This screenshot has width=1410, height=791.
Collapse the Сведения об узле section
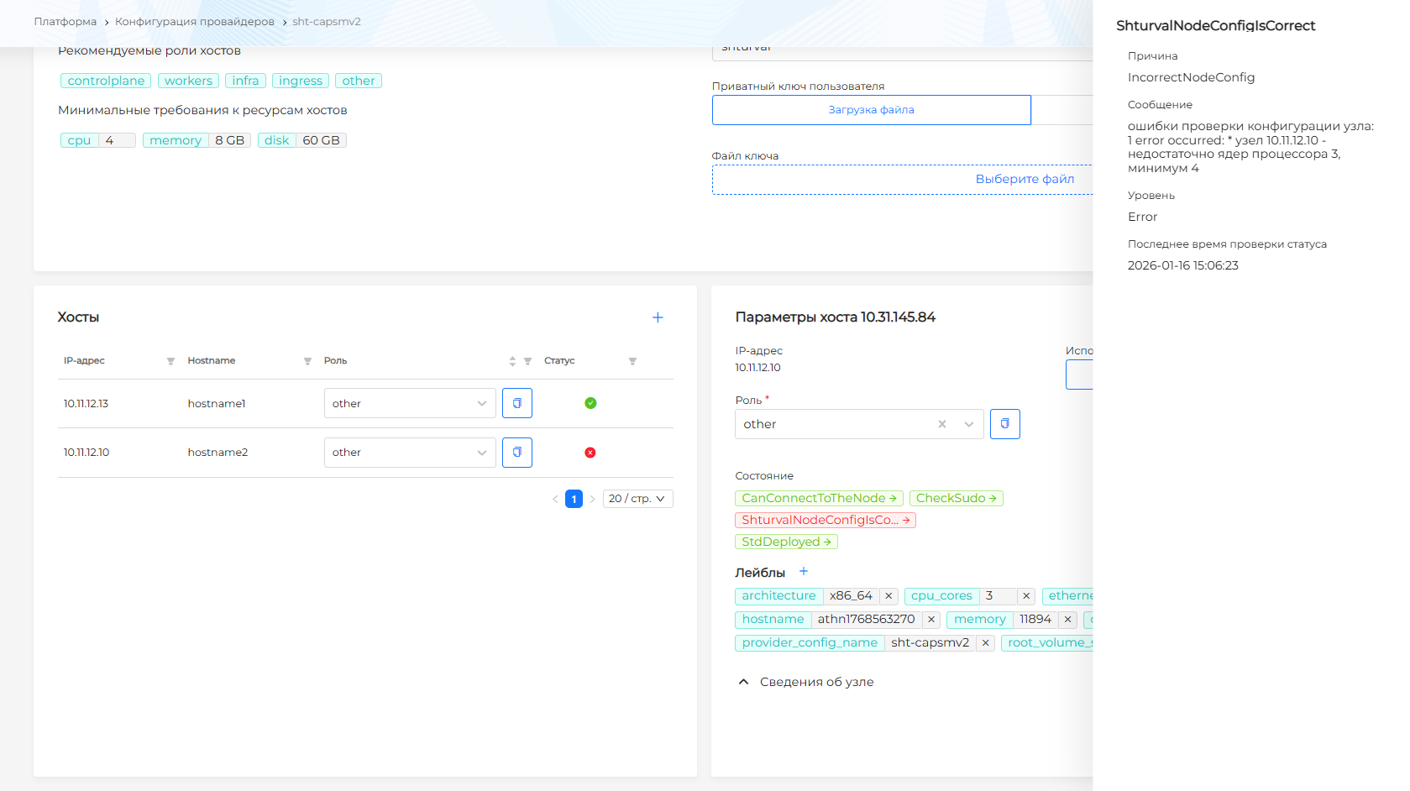pos(743,682)
